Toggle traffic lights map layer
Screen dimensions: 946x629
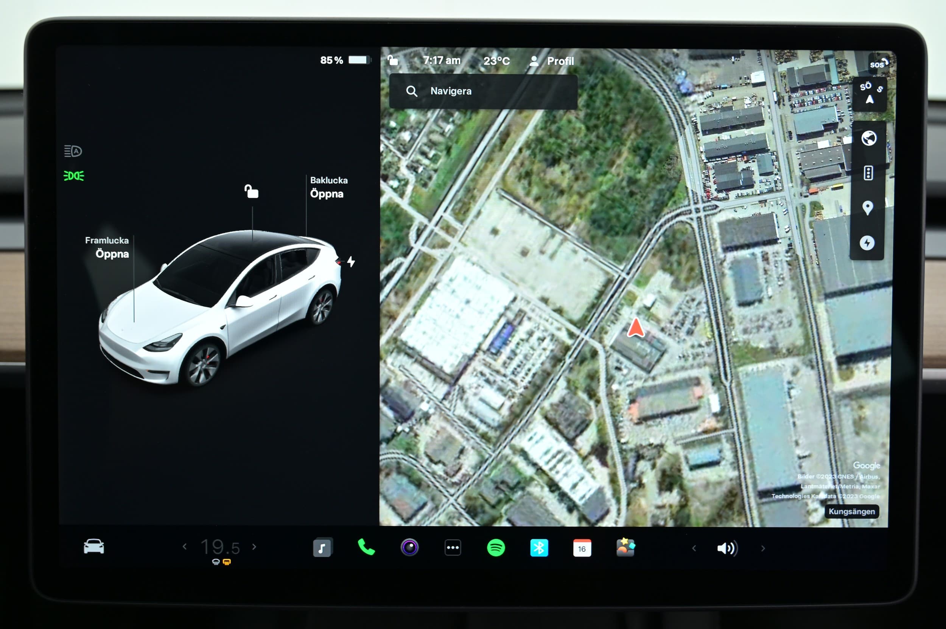(x=868, y=173)
